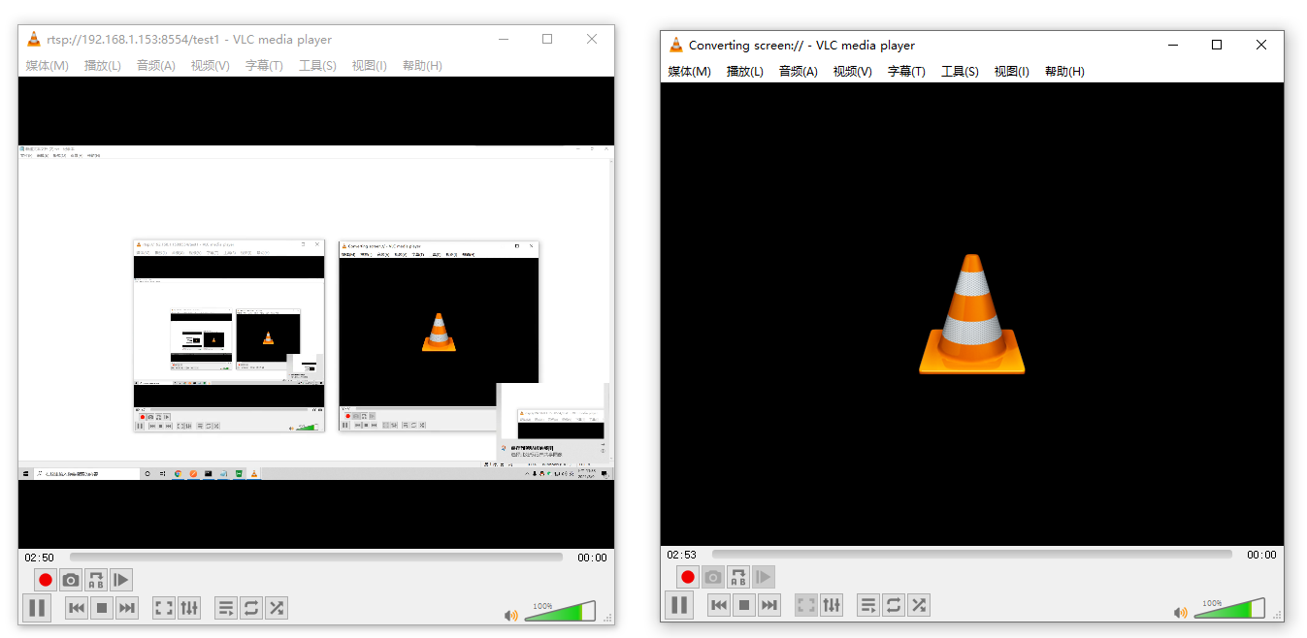Click elapsed time 02:50 in the rtsp window

point(40,558)
